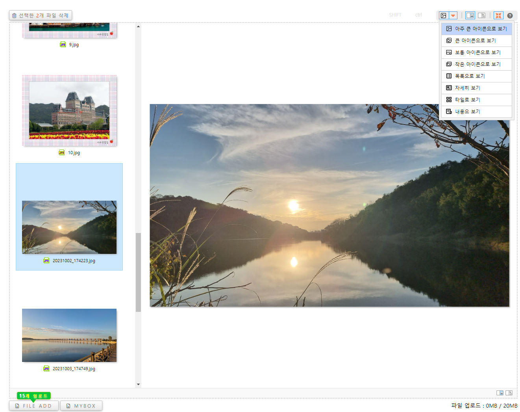Toggle the right-side detail preview layout

coord(481,15)
